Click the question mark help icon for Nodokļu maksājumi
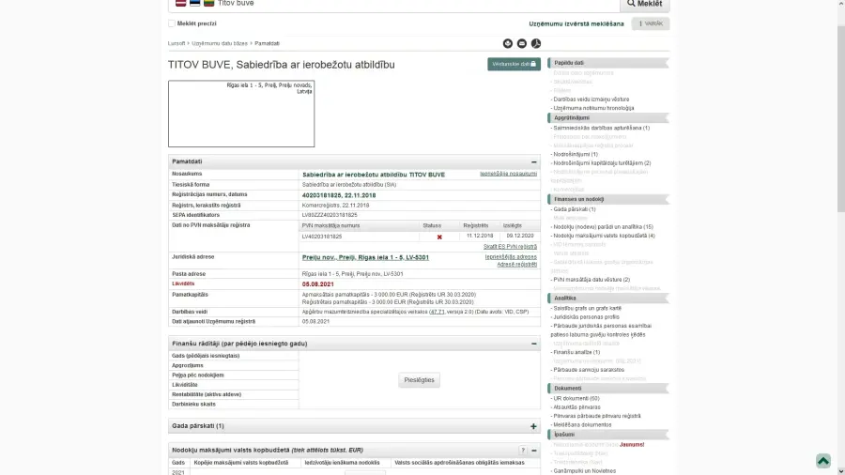Screen dimensions: 845x475 [523, 451]
